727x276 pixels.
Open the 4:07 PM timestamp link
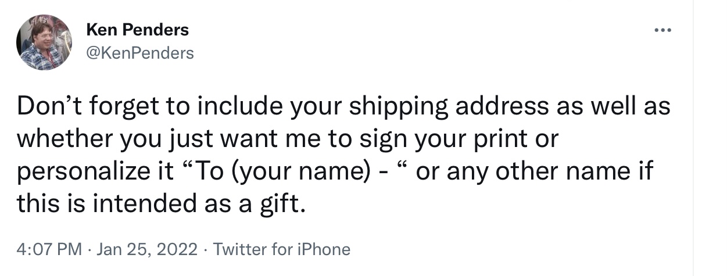point(50,250)
